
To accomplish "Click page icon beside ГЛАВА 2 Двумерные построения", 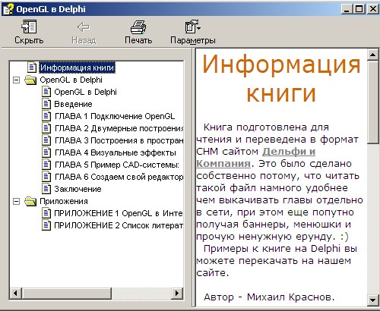I will click(46, 128).
